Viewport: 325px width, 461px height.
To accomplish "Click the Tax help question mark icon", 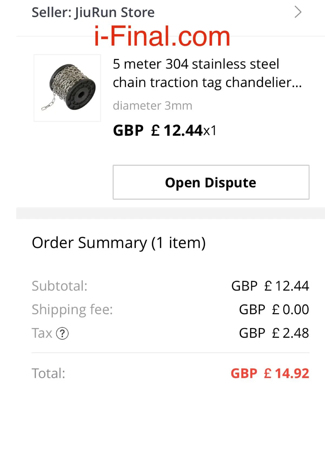I will coord(62,333).
